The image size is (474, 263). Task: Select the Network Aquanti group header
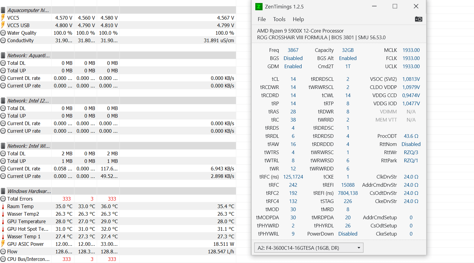pos(118,55)
